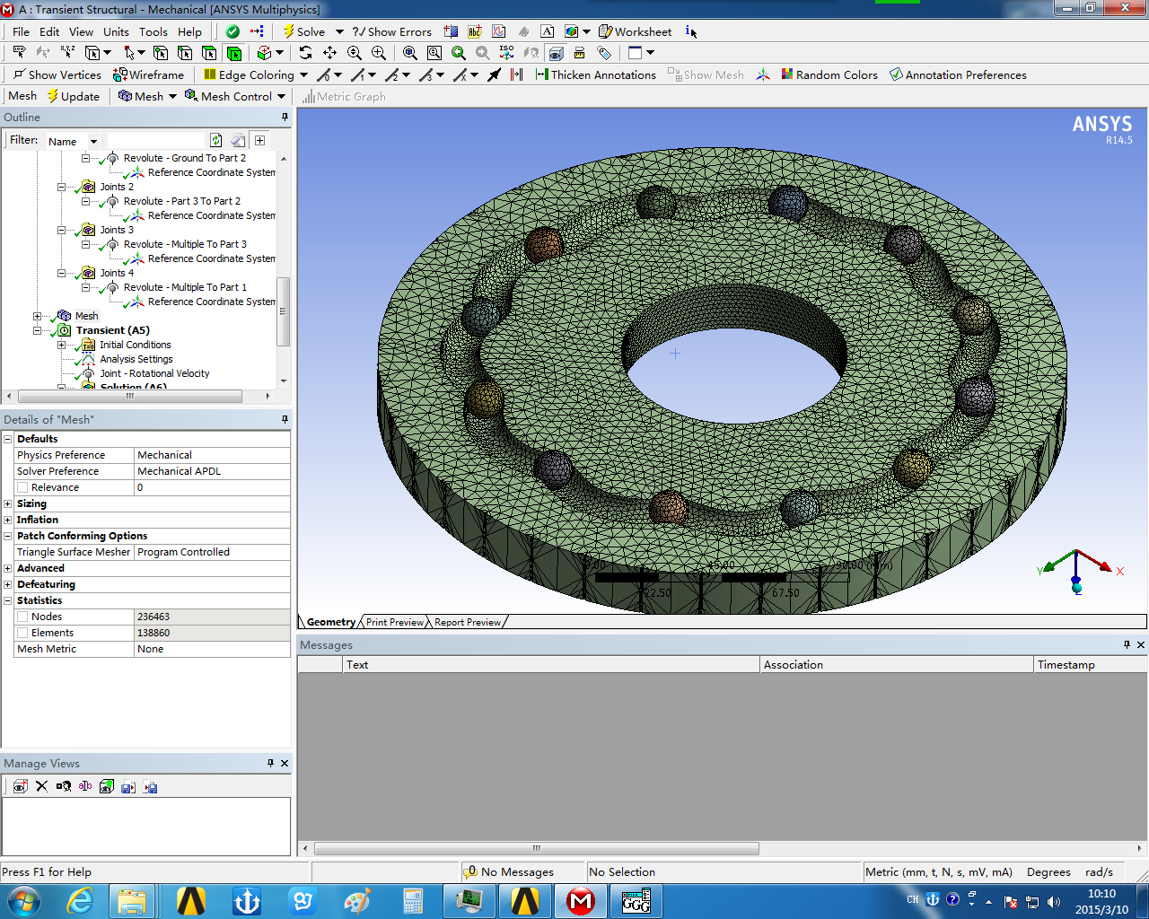
Task: Switch to the Print Preview tab
Action: pos(394,622)
